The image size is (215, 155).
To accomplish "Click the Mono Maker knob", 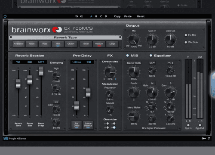I will (x=134, y=117).
